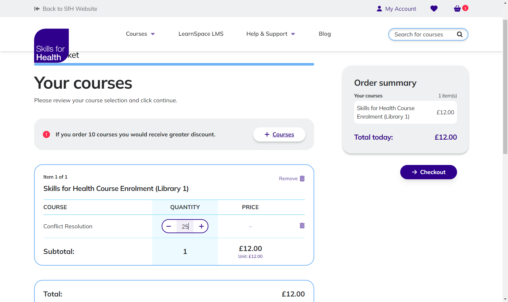Viewport: 508px width, 302px height.
Task: Click the plus icon in Courses button
Action: [x=267, y=134]
